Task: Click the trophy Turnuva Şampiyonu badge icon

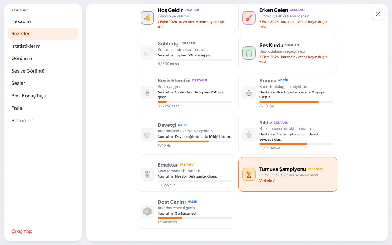Action: pyautogui.click(x=249, y=174)
